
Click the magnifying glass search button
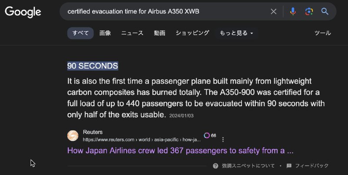tap(325, 12)
